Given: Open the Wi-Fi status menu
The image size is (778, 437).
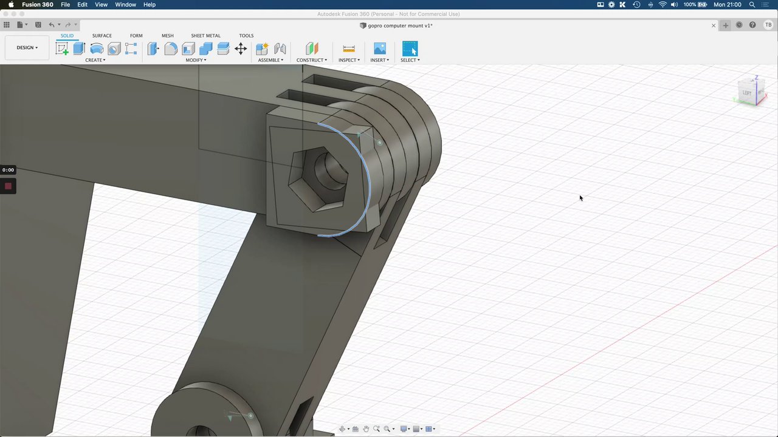Looking at the screenshot, I should point(663,4).
